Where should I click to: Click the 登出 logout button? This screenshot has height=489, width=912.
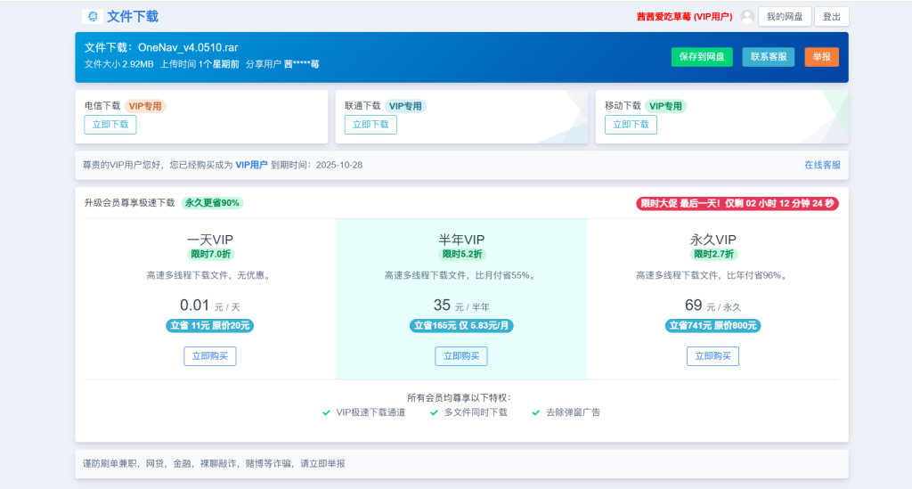(831, 17)
